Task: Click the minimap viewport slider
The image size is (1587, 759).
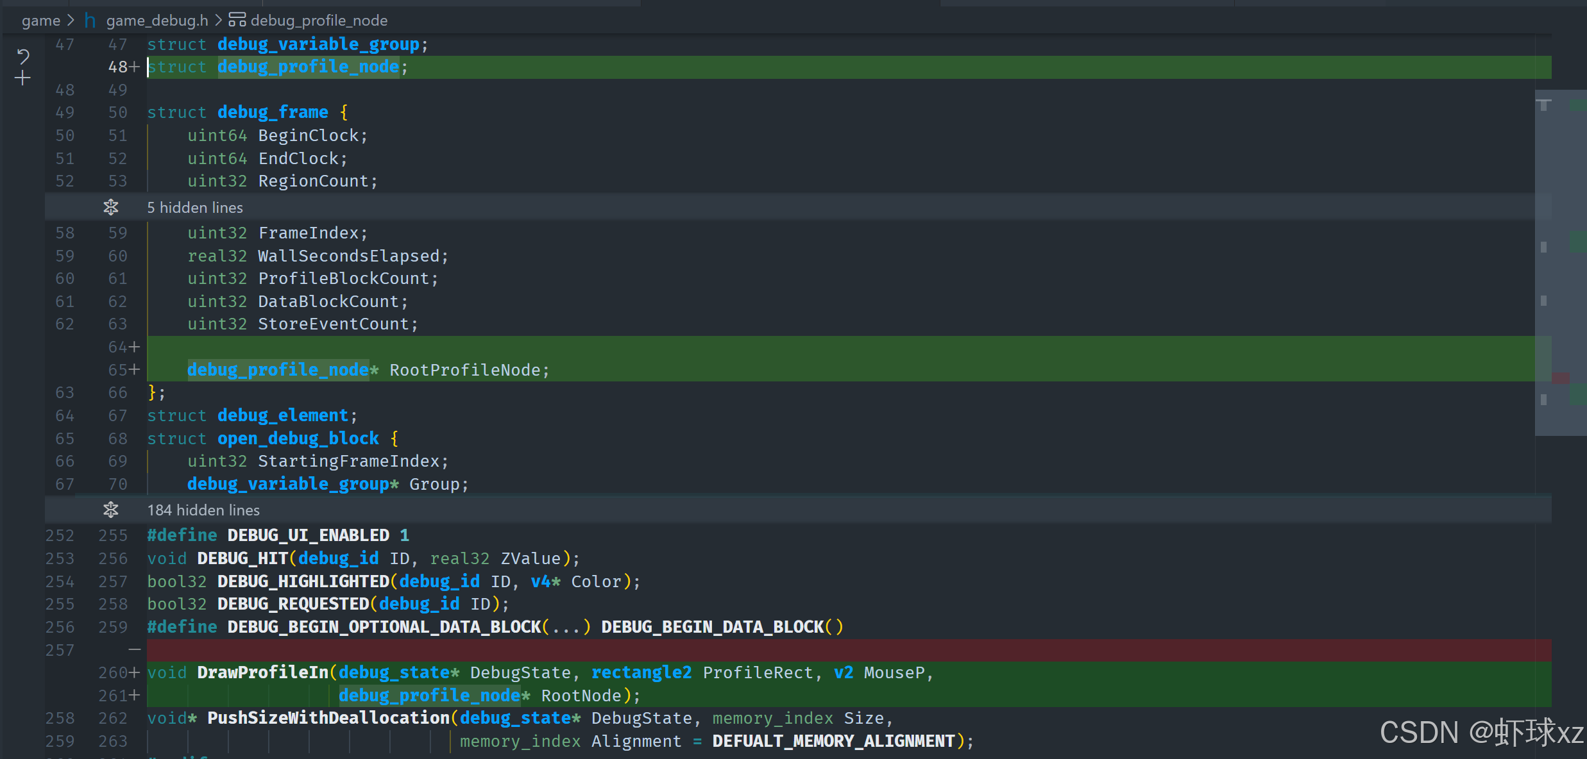Action: 1560,263
